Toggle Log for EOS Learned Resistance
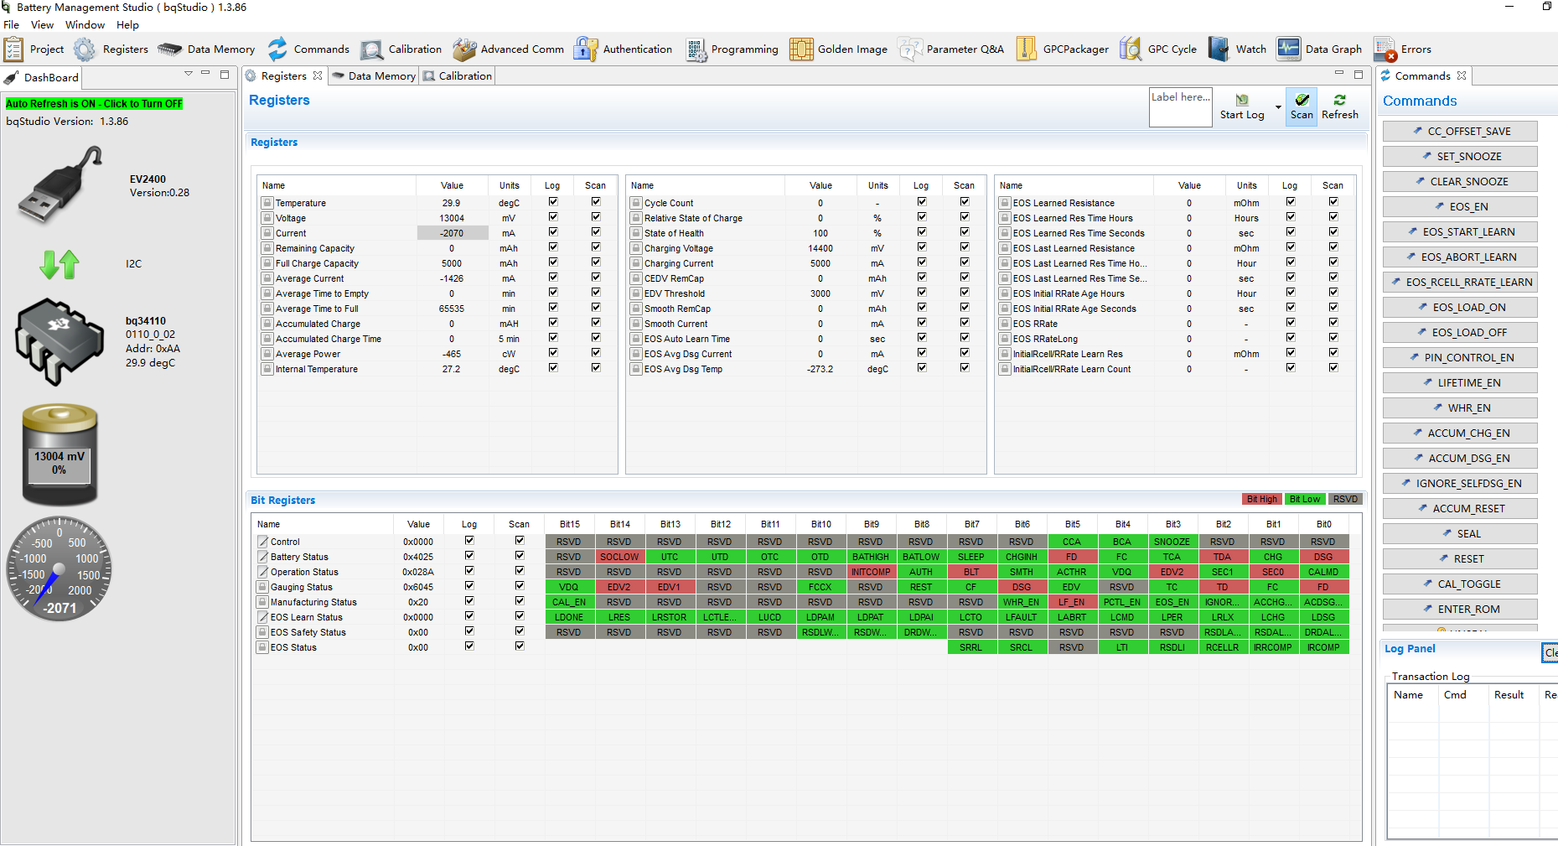Screen dimensions: 1558x846 click(1291, 202)
